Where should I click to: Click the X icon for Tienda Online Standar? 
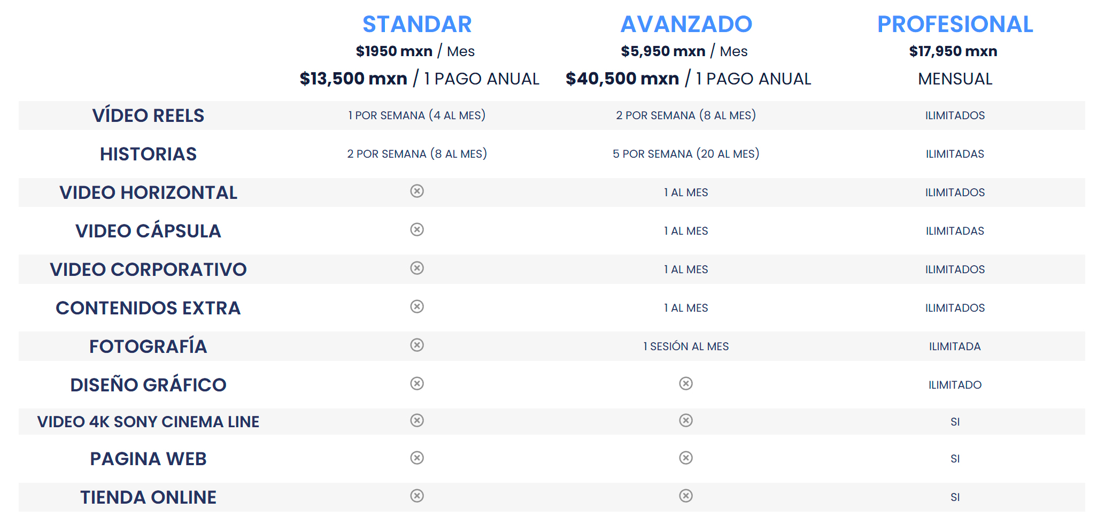point(417,496)
